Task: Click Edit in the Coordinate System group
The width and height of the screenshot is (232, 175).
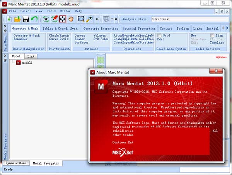Action: click(x=160, y=39)
